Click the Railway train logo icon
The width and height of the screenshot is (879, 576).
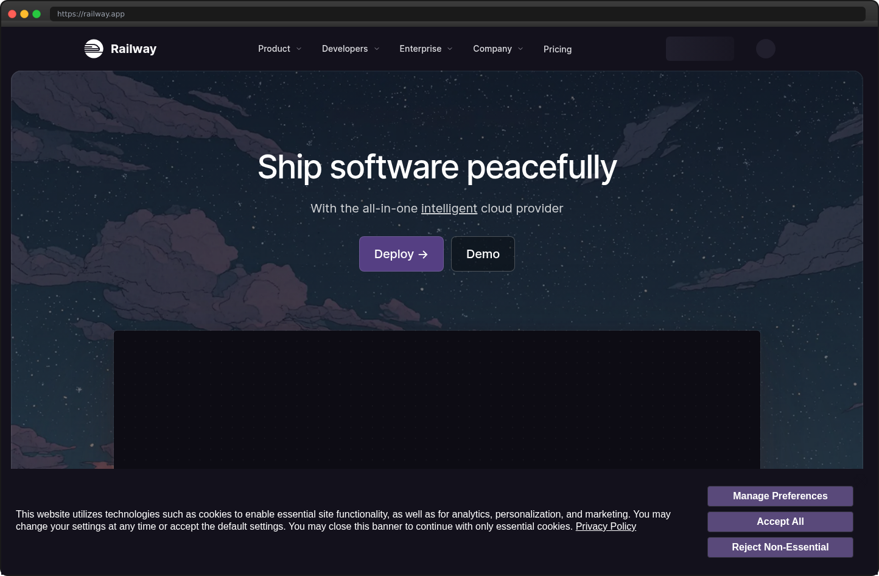coord(94,49)
